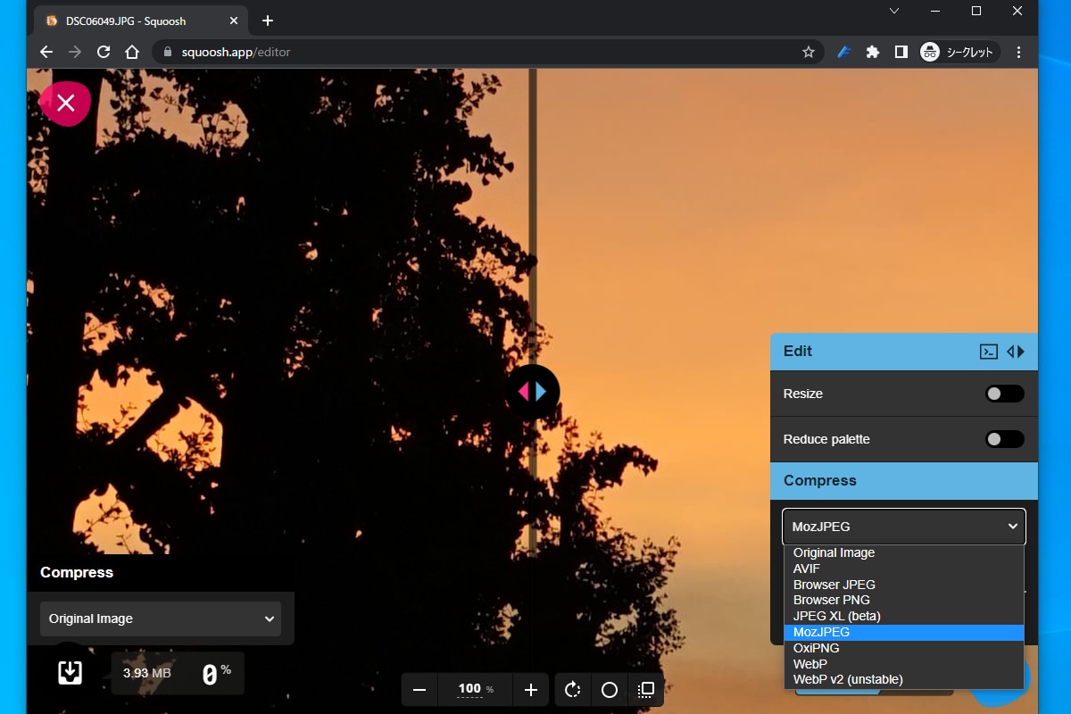
Task: Open the left Original Image dropdown
Action: tap(161, 619)
